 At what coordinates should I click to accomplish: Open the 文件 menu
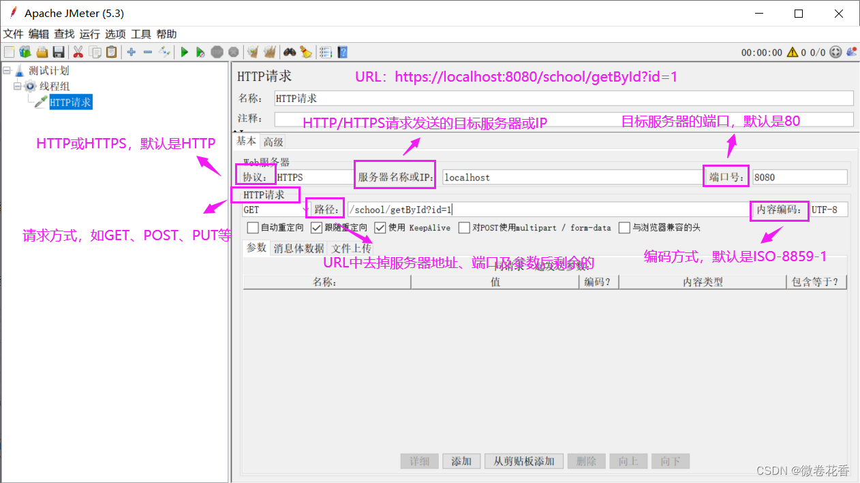pyautogui.click(x=14, y=34)
